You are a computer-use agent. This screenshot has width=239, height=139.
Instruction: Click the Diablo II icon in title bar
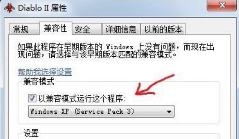(x=10, y=7)
